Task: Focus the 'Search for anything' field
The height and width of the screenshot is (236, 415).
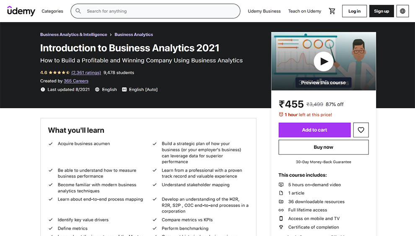Action: [x=156, y=11]
